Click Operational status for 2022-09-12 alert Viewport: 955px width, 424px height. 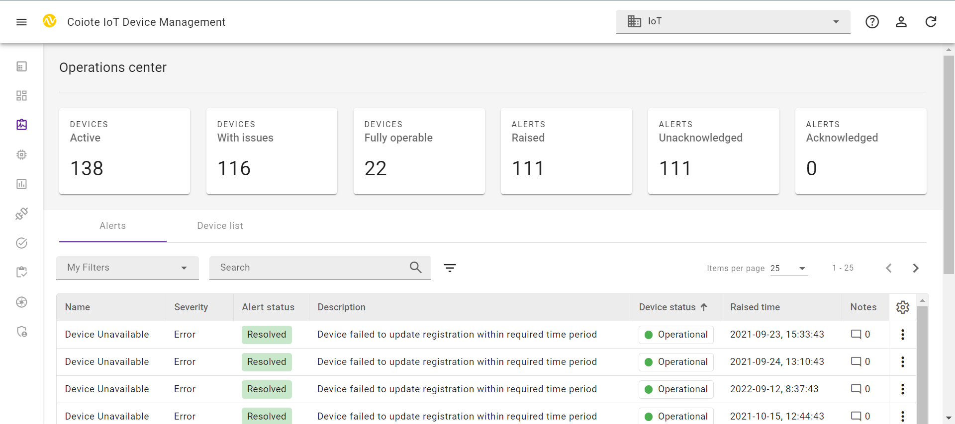676,389
